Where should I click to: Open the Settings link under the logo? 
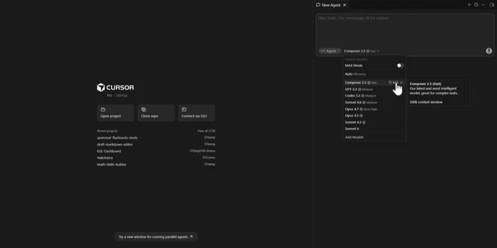[x=121, y=95]
